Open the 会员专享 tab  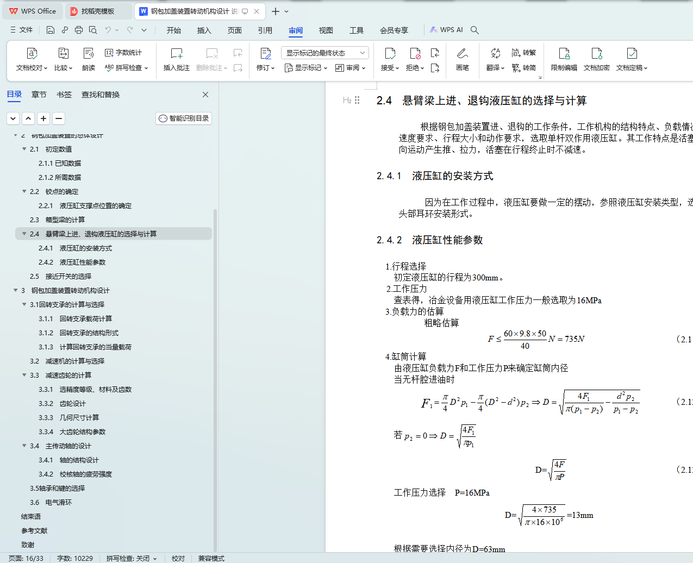tap(394, 30)
